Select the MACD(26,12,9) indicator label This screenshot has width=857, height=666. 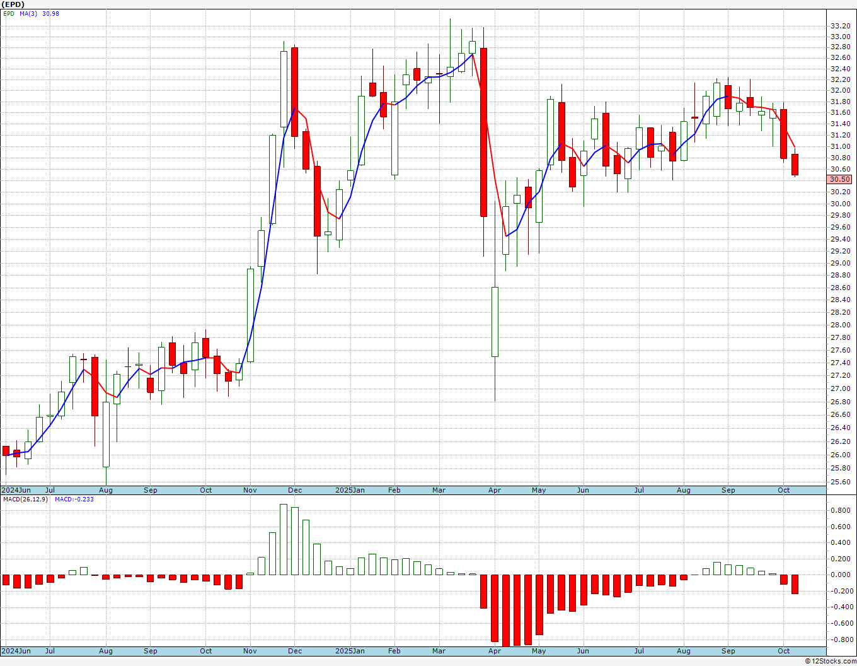(x=26, y=499)
